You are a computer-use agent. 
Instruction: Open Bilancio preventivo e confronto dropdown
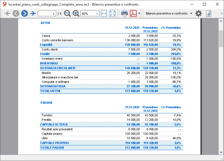169,13
